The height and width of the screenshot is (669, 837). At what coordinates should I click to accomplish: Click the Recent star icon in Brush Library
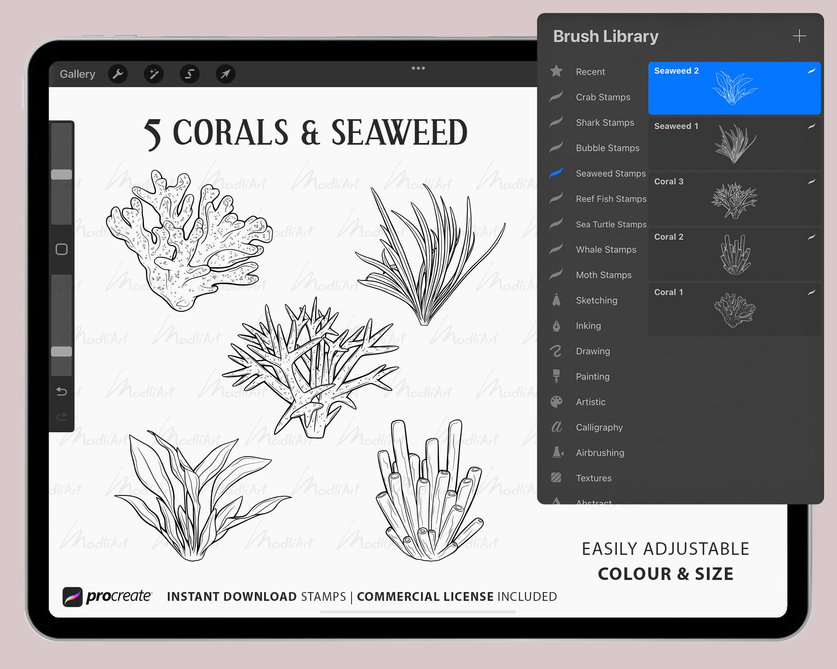tap(556, 71)
